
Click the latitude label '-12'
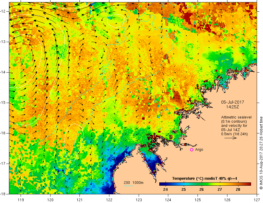pos(3,11)
